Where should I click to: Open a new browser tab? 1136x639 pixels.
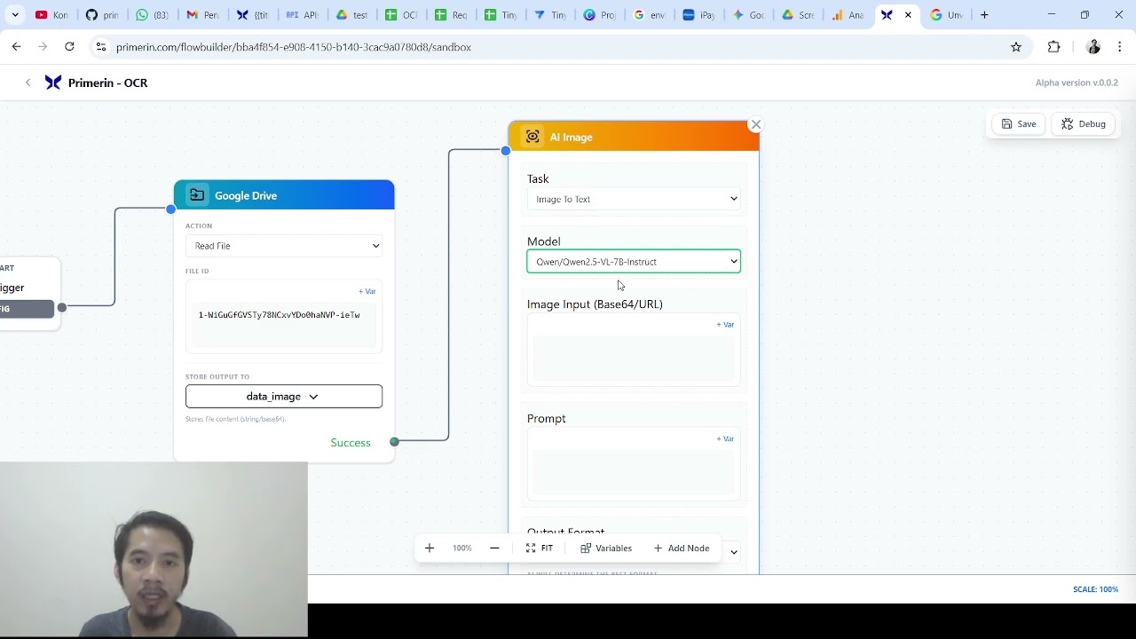(x=984, y=15)
